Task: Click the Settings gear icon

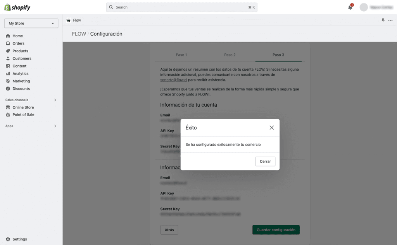Action: coord(8,239)
